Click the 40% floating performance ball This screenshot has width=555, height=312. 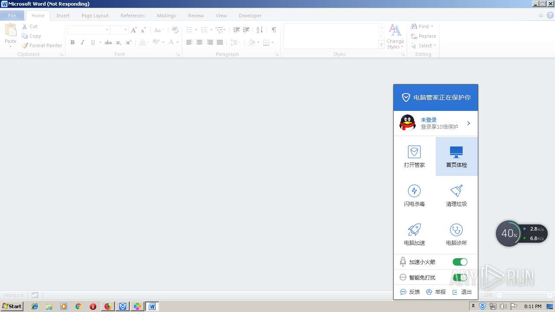pos(508,234)
